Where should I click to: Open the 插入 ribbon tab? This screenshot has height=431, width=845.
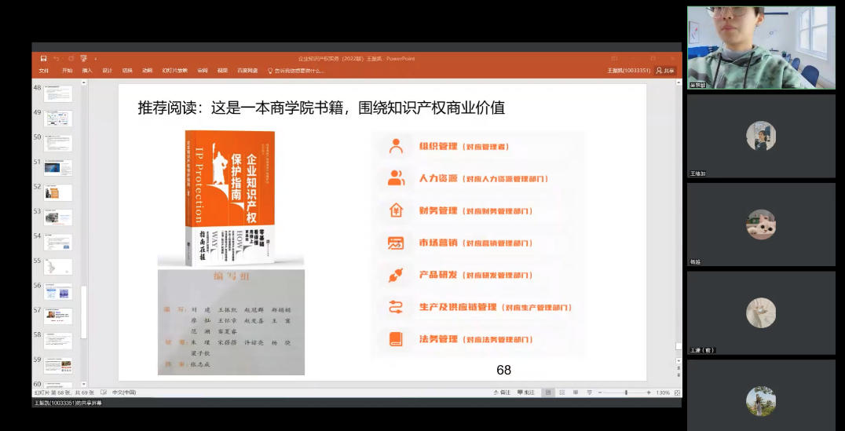[x=87, y=70]
